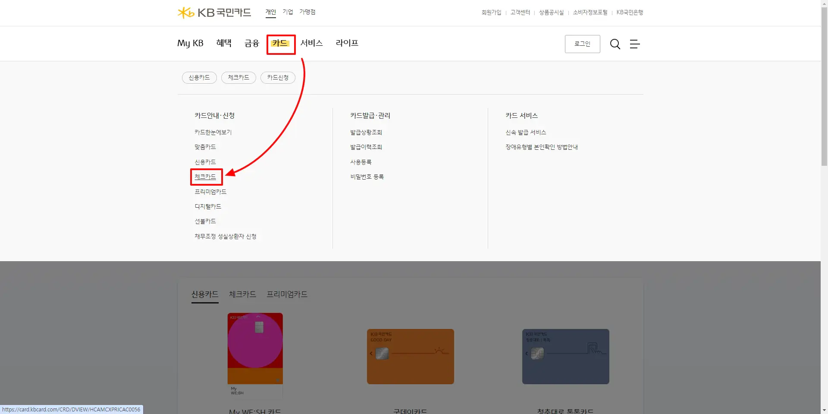Open the search magnifier icon
The image size is (828, 414).
[x=615, y=44]
